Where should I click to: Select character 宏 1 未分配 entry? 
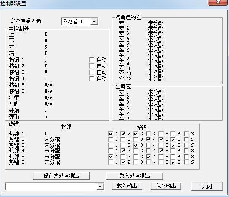click(x=155, y=23)
